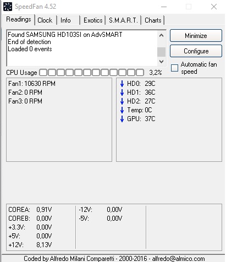Image resolution: width=226 pixels, height=262 pixels.
Task: Click the CPU Usage progress bar
Action: pyautogui.click(x=91, y=73)
